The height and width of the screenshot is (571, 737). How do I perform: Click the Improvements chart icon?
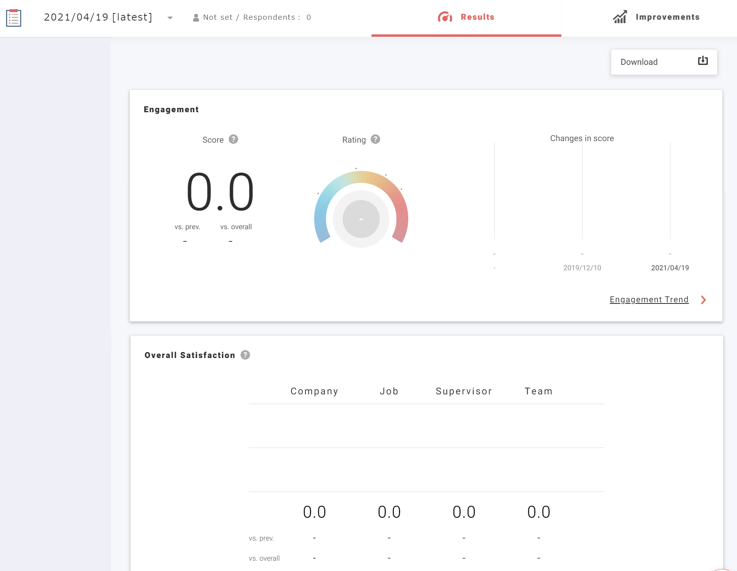pos(620,17)
